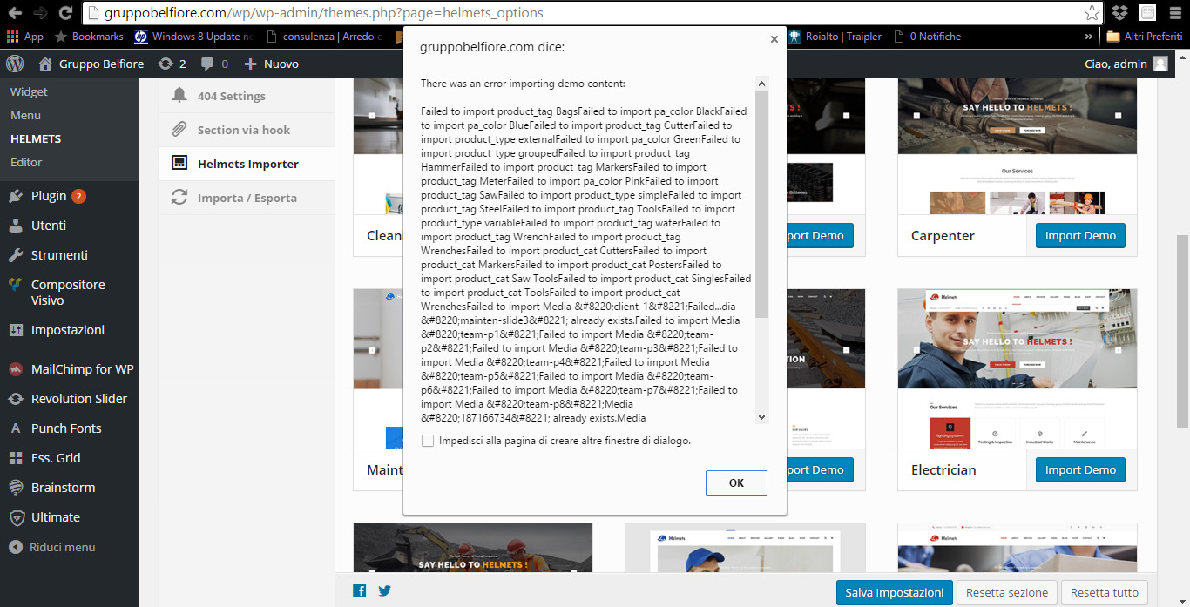Click the dialog scrollbar up arrow
Viewport: 1190px width, 607px height.
click(762, 84)
